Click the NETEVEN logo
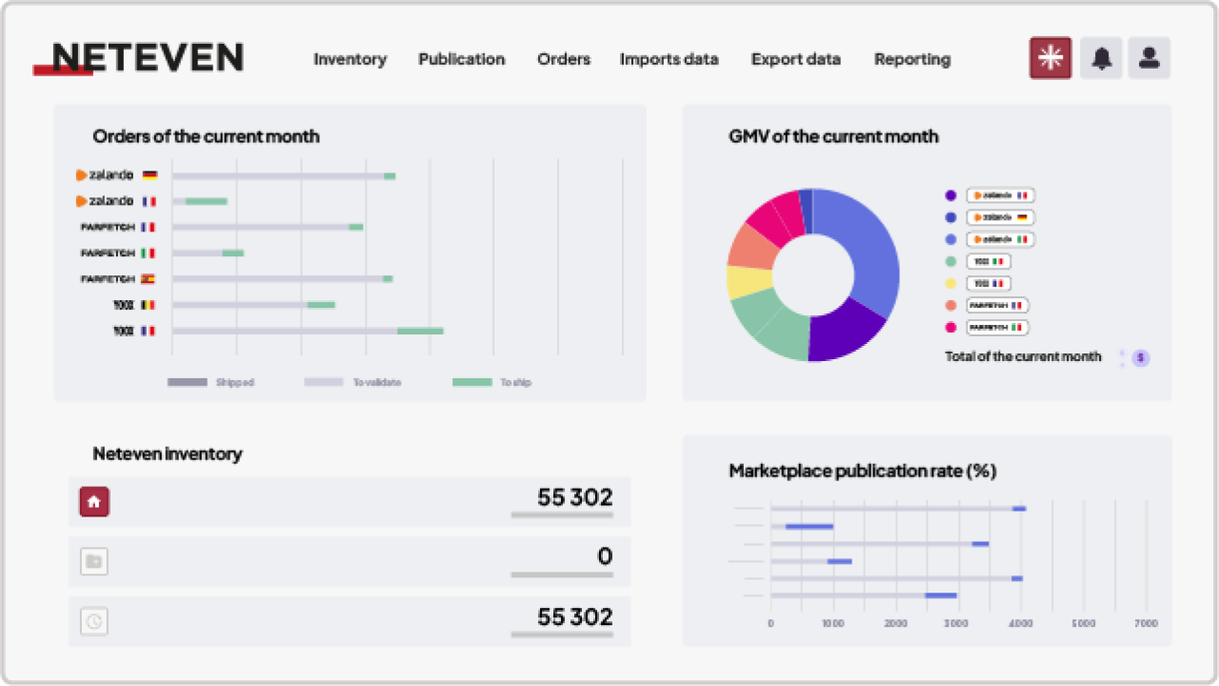Viewport: 1219px width, 686px height. 138,58
